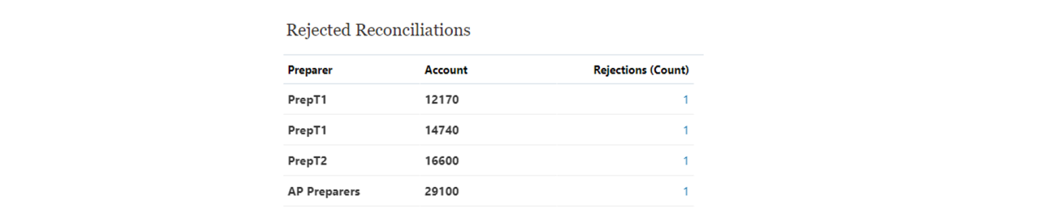Open rejection count link for account 16600

click(686, 161)
